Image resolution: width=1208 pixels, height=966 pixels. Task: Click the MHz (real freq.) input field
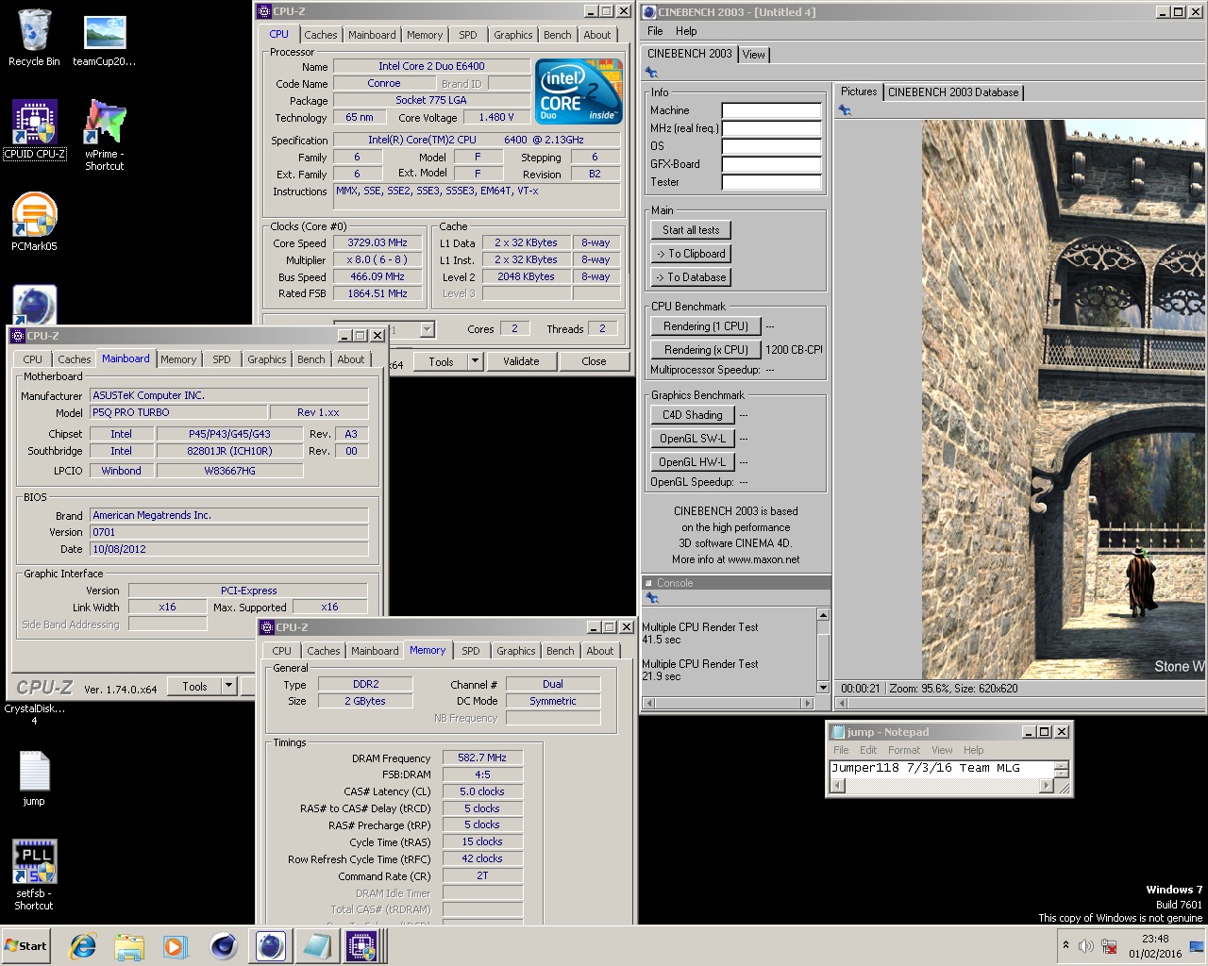pyautogui.click(x=771, y=128)
